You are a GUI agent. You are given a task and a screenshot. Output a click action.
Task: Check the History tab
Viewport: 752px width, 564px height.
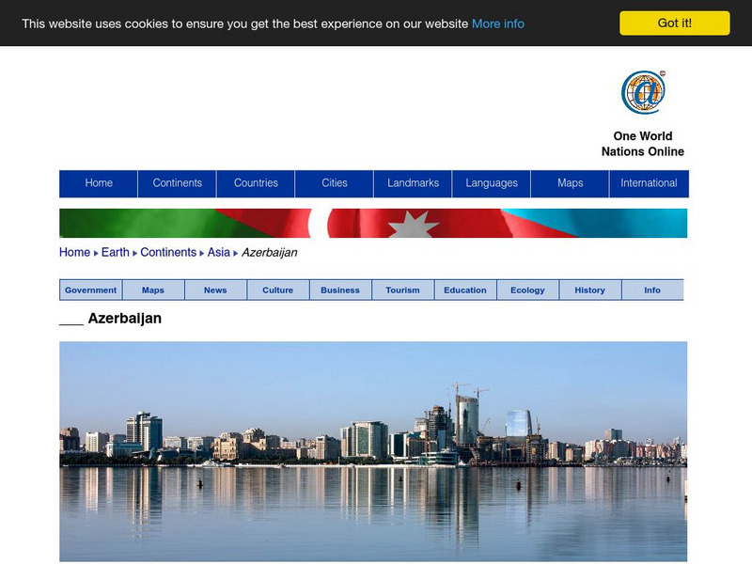(588, 290)
